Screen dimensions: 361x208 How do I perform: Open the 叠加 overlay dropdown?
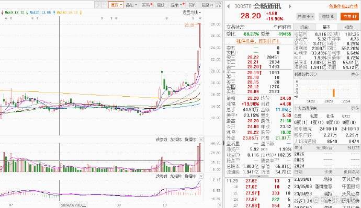(131, 5)
